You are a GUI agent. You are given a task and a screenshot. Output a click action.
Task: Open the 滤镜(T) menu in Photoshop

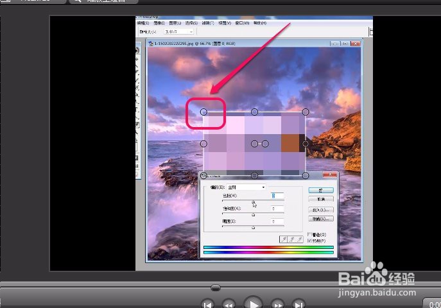(x=208, y=23)
